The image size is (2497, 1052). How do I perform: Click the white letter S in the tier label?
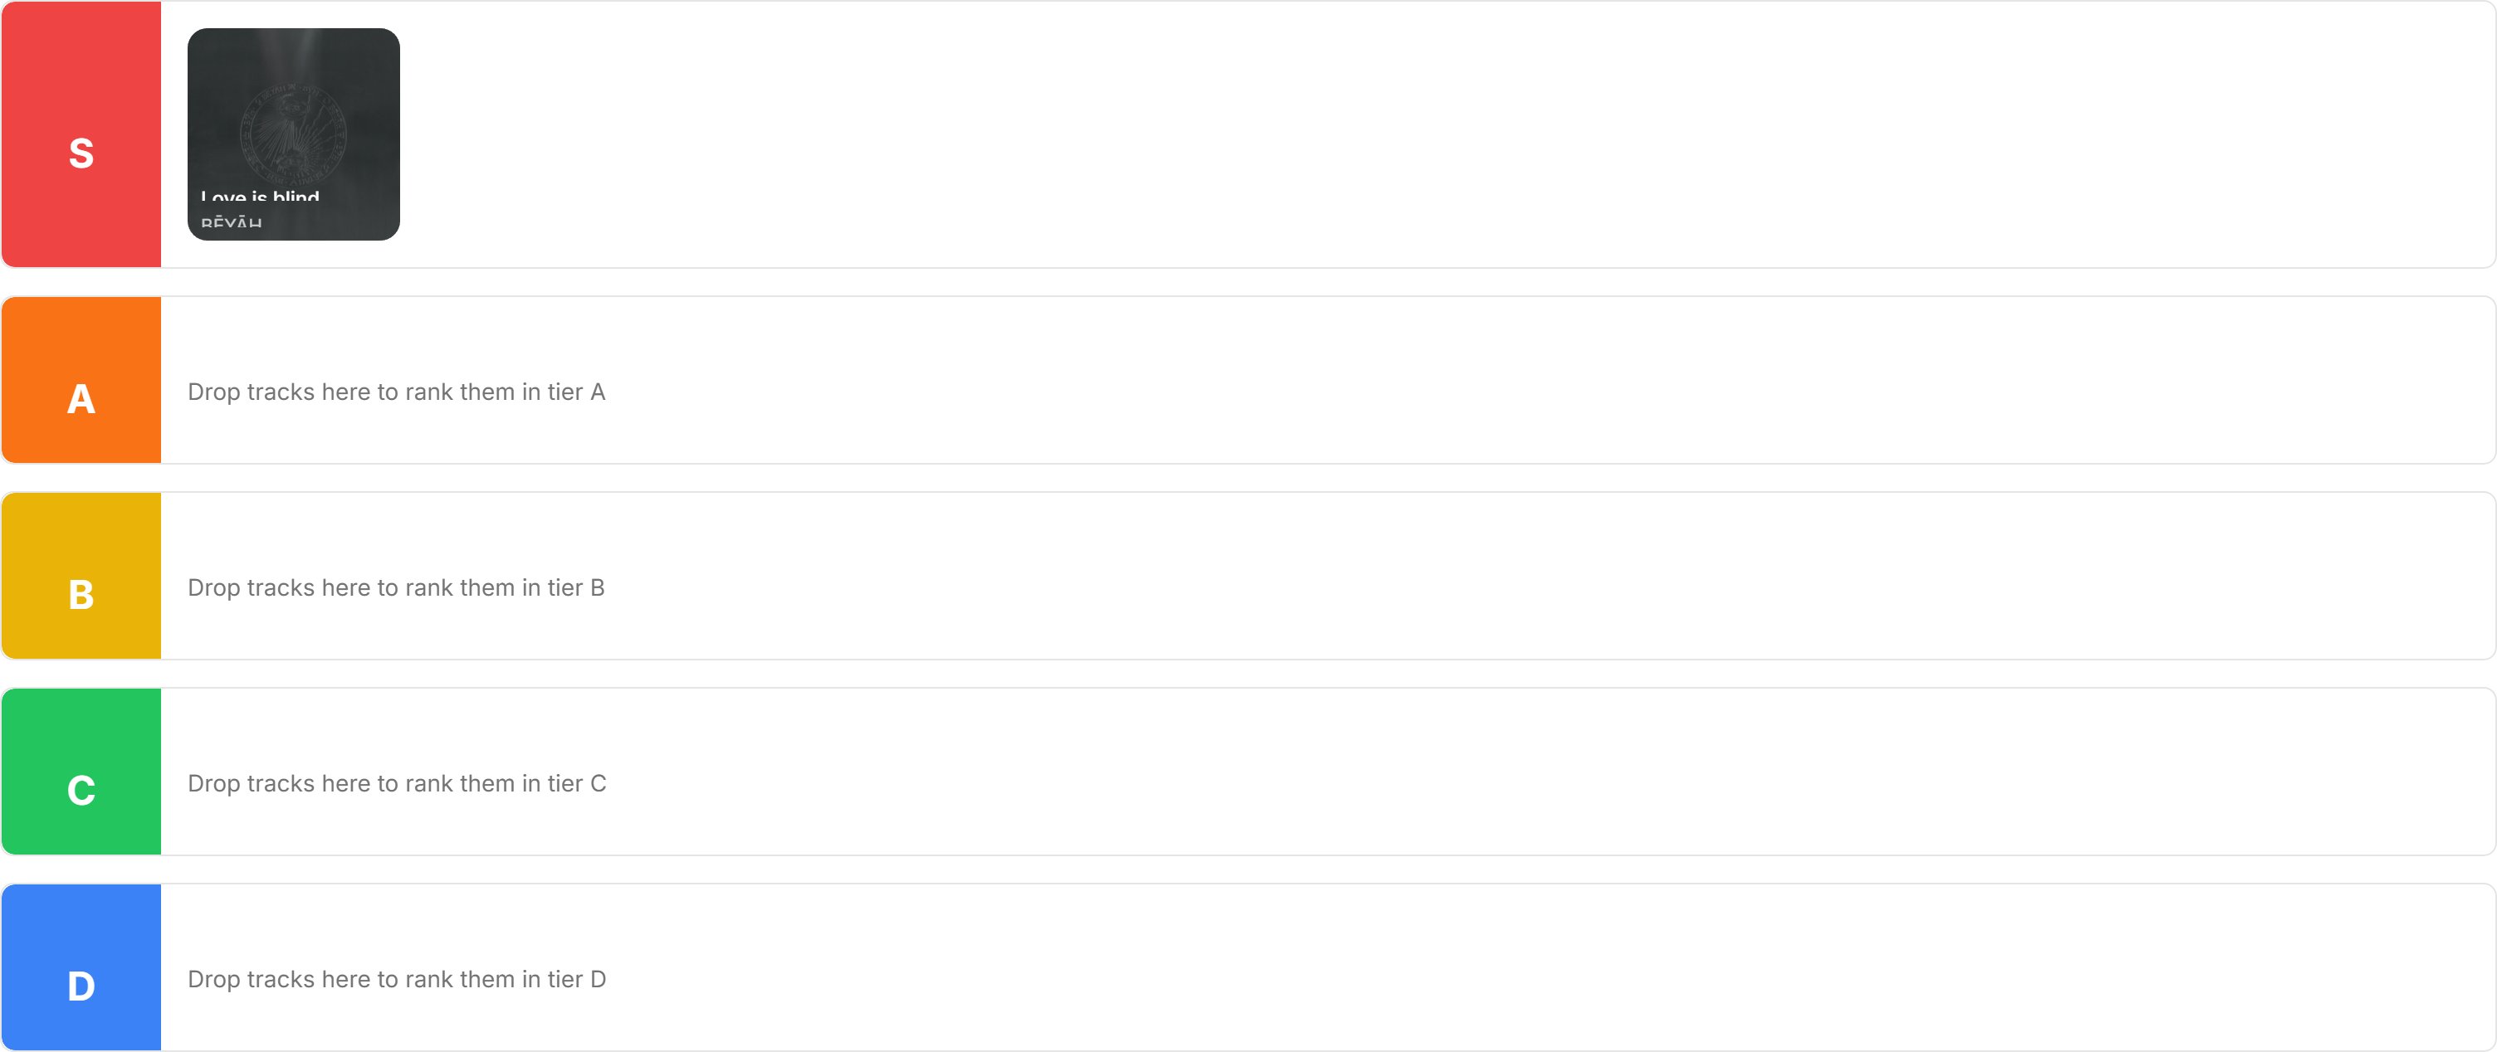(81, 153)
